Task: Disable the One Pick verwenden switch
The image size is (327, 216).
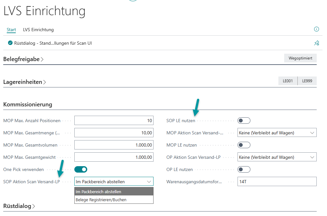Action: coord(81,169)
